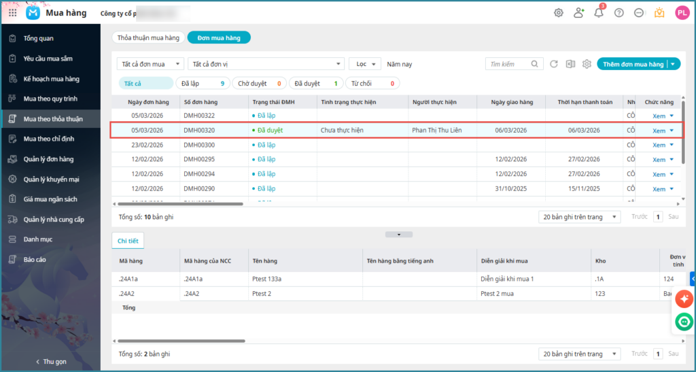696x372 pixels.
Task: Click the Thêm đơn mua hàng button
Action: [x=632, y=64]
